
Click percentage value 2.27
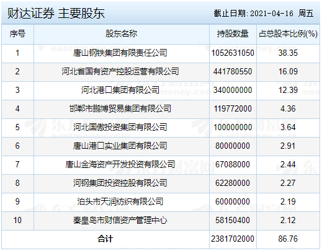pyautogui.click(x=288, y=183)
